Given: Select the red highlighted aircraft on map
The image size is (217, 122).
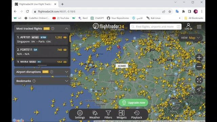Looking at the screenshot, I should 118,47.
